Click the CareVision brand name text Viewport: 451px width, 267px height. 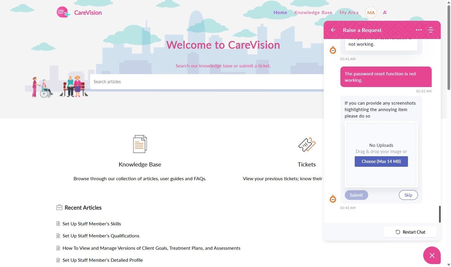88,13
